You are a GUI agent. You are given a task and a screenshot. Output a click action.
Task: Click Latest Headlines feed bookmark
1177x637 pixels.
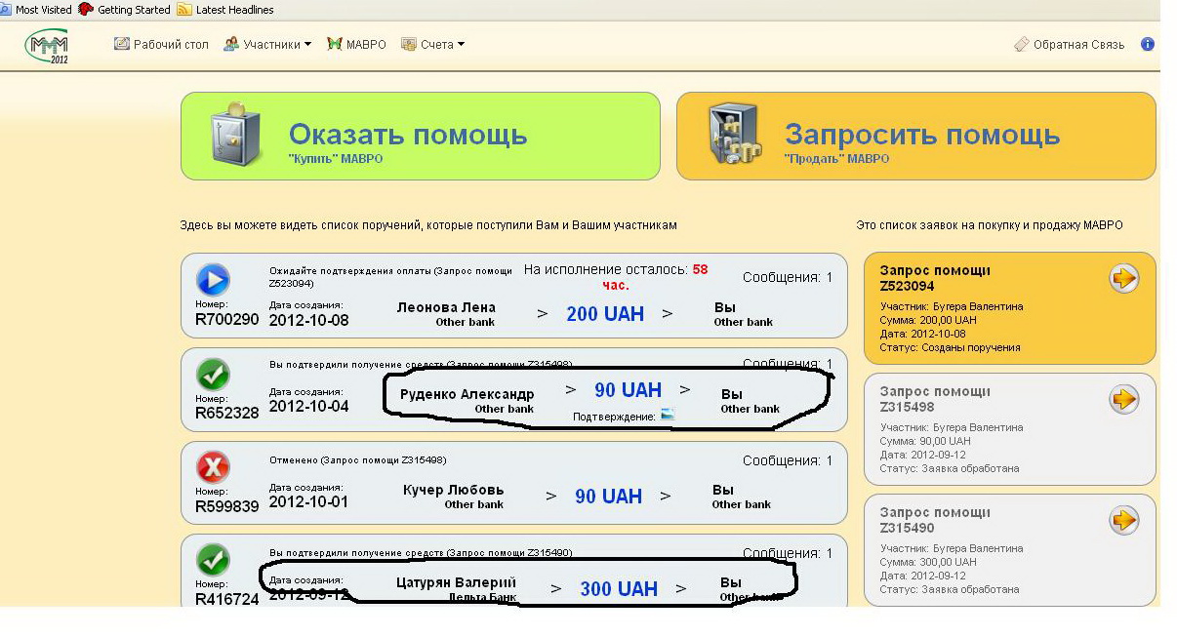(225, 10)
